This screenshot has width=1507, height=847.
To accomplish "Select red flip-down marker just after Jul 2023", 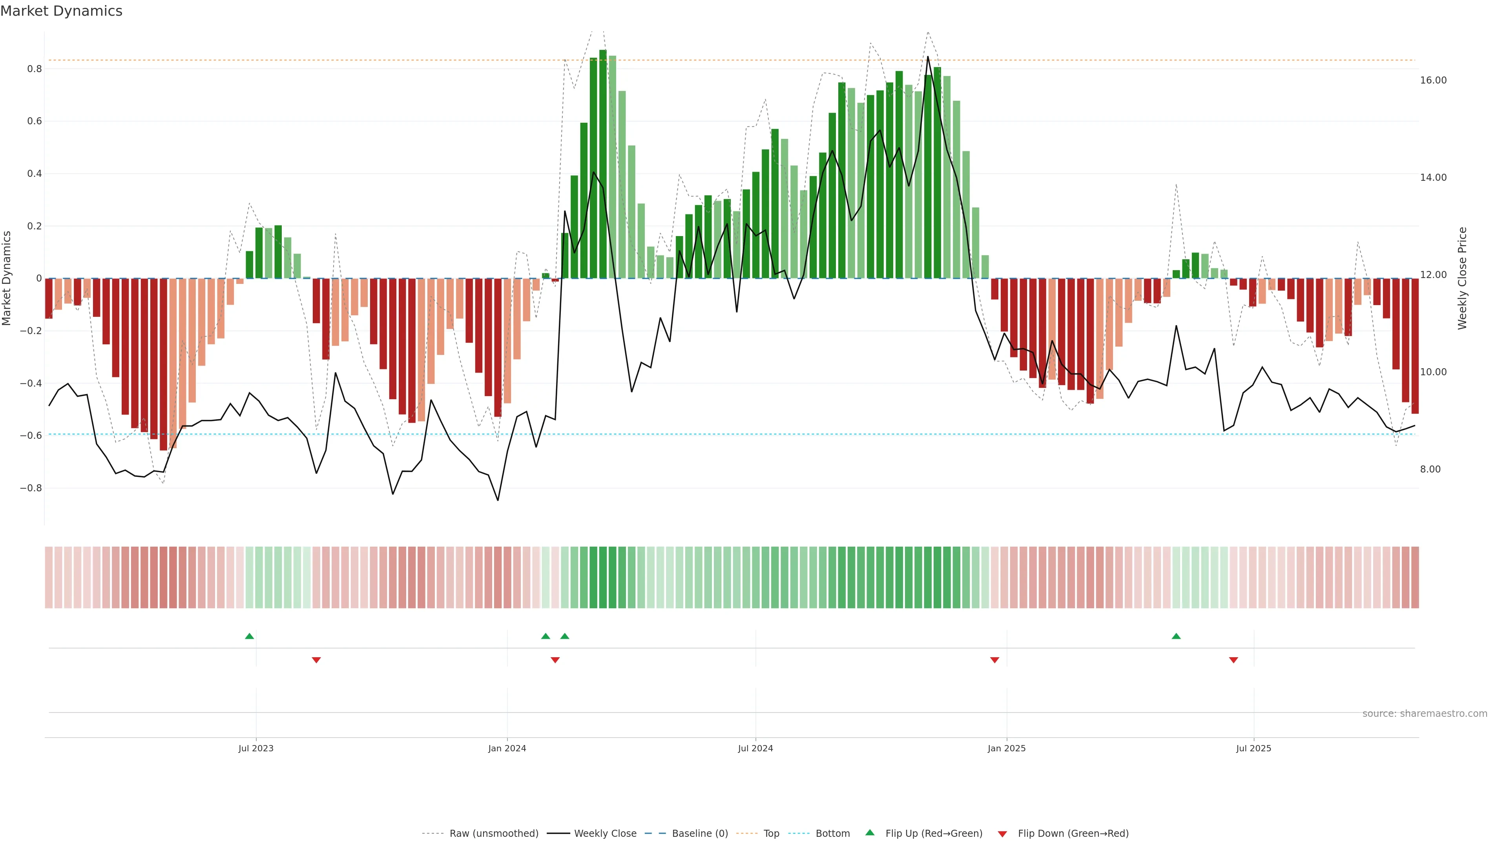I will [316, 660].
